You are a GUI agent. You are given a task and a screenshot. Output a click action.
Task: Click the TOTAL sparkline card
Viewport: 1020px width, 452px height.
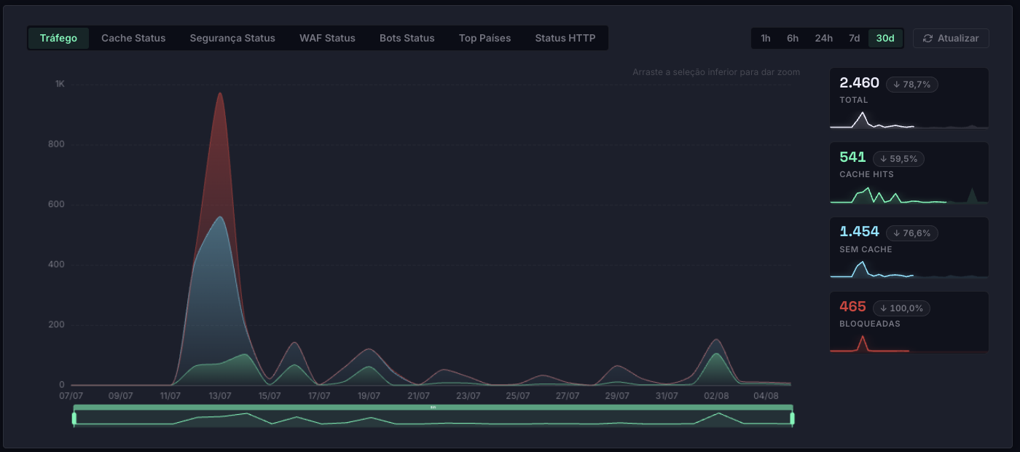coord(909,99)
